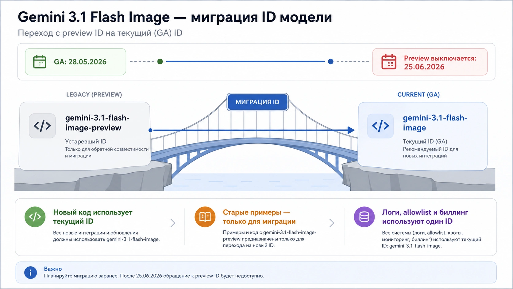
Task: Select the blue timeline end dot
Action: click(x=330, y=61)
